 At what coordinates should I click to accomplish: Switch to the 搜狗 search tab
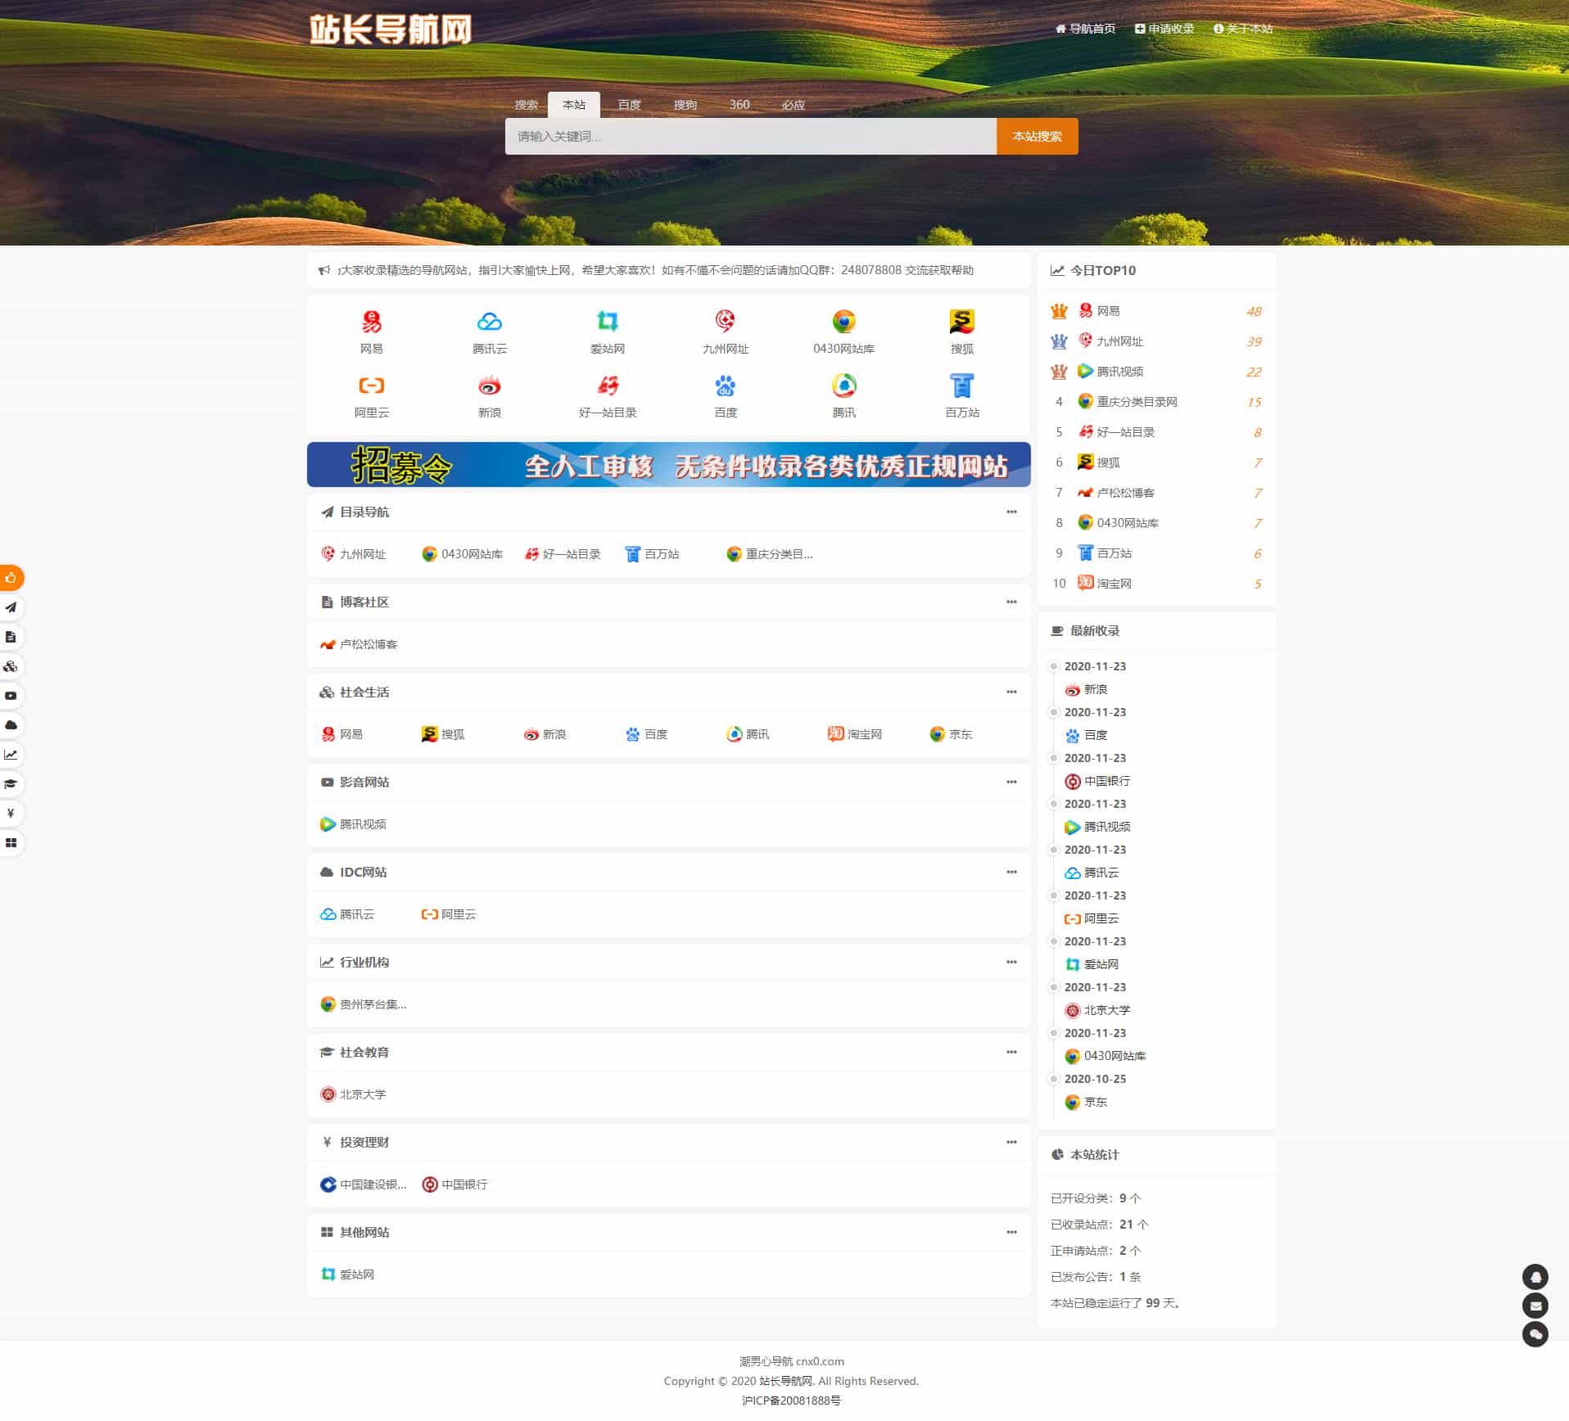[x=685, y=105]
